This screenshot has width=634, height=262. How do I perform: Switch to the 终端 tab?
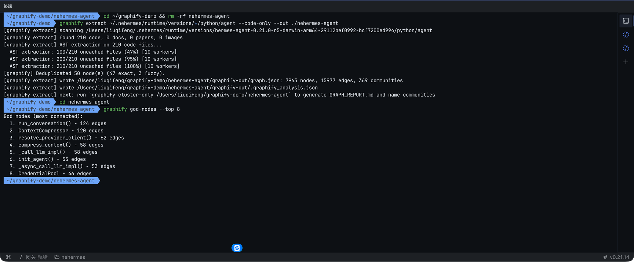click(8, 6)
